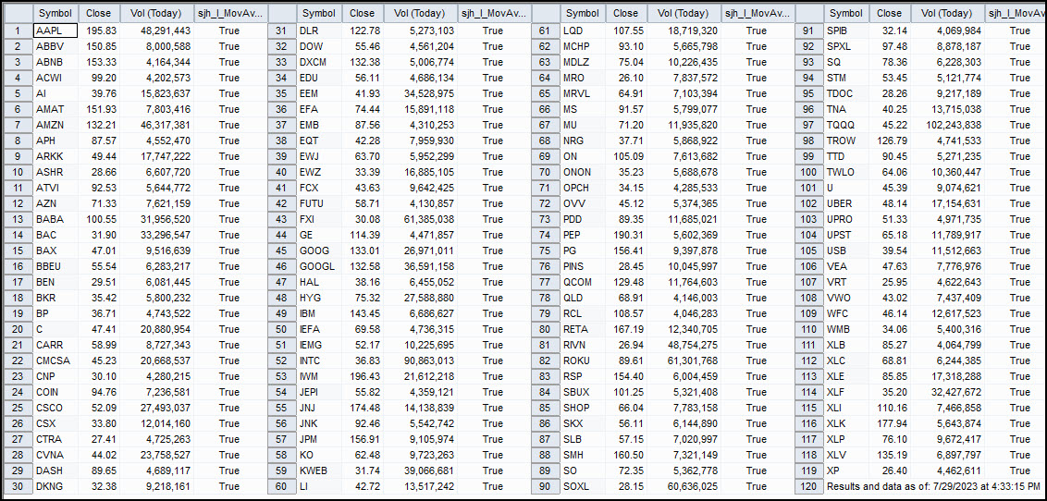Image resolution: width=1047 pixels, height=501 pixels.
Task: Click the results timestamp text in row 120
Action: (x=933, y=488)
